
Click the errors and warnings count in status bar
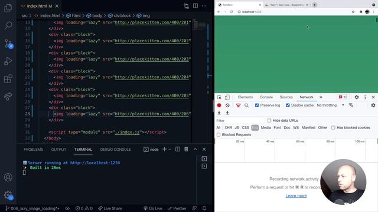(x=84, y=208)
